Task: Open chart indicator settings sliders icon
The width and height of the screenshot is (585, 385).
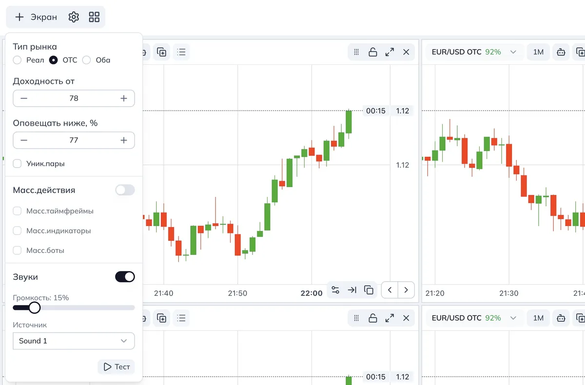Action: (335, 290)
